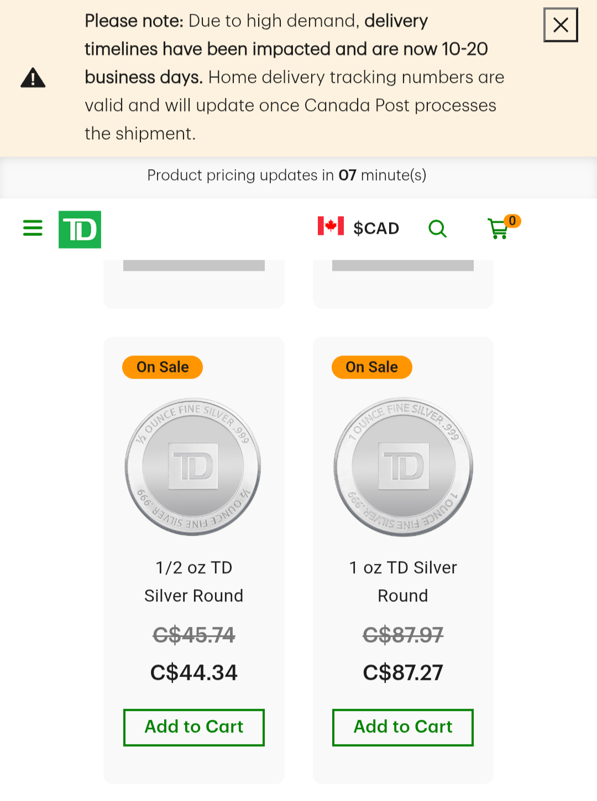
Task: Click the TD logo
Action: tap(80, 229)
